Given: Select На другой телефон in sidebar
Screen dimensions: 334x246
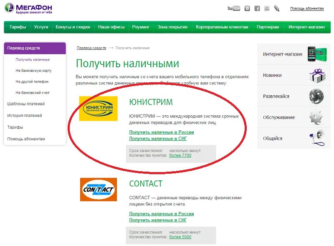Looking at the screenshot, I should [32, 81].
